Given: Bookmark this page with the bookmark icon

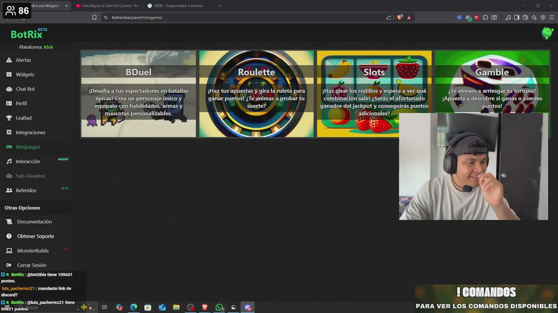Looking at the screenshot, I should point(94,17).
